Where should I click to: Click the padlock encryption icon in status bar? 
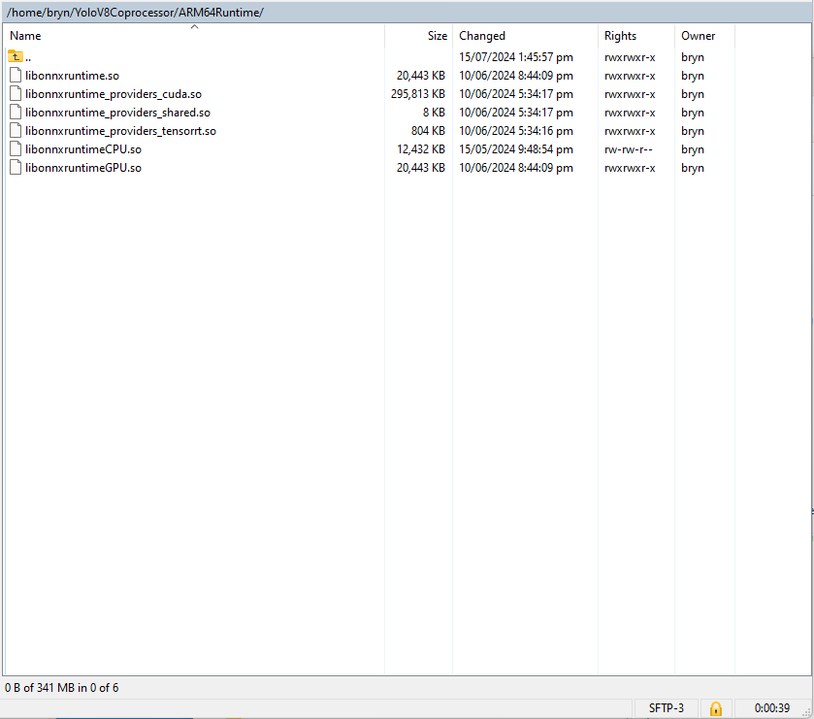point(716,708)
